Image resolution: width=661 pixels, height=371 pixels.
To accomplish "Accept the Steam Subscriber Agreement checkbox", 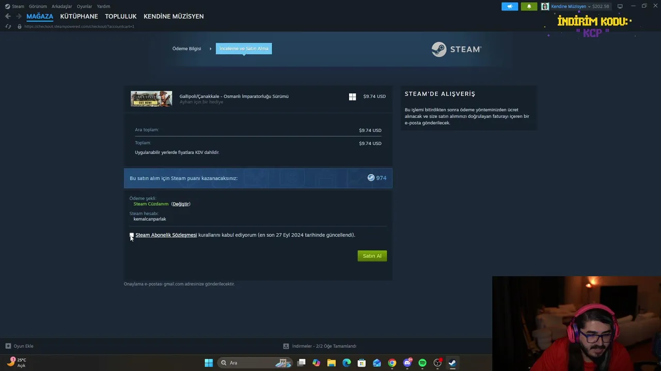I will click(x=132, y=235).
